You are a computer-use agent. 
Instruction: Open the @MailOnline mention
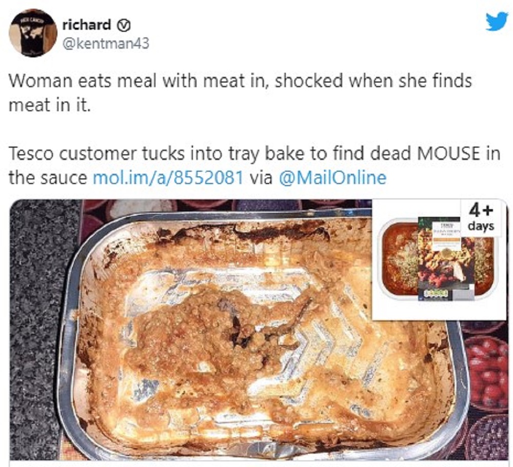pos(332,177)
